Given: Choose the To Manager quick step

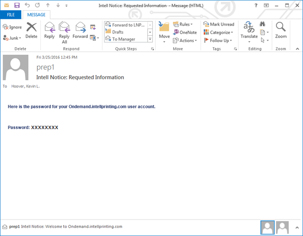Looking at the screenshot, I should pos(124,39).
